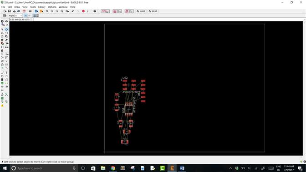Click the Design Link toolbar button
306x172 pixels.
[x=105, y=11]
